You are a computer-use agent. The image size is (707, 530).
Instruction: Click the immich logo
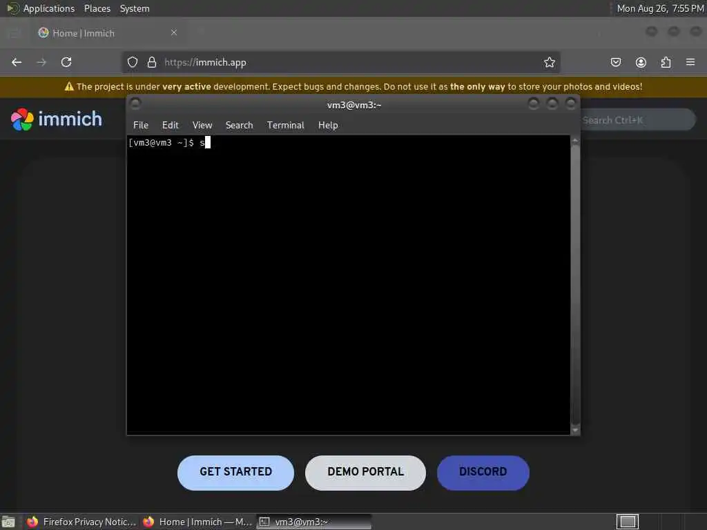click(x=57, y=119)
